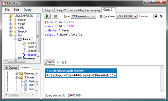Screen dimensions: 168x101
Task: Collapse the test database node
Action: pyautogui.click(x=10, y=35)
